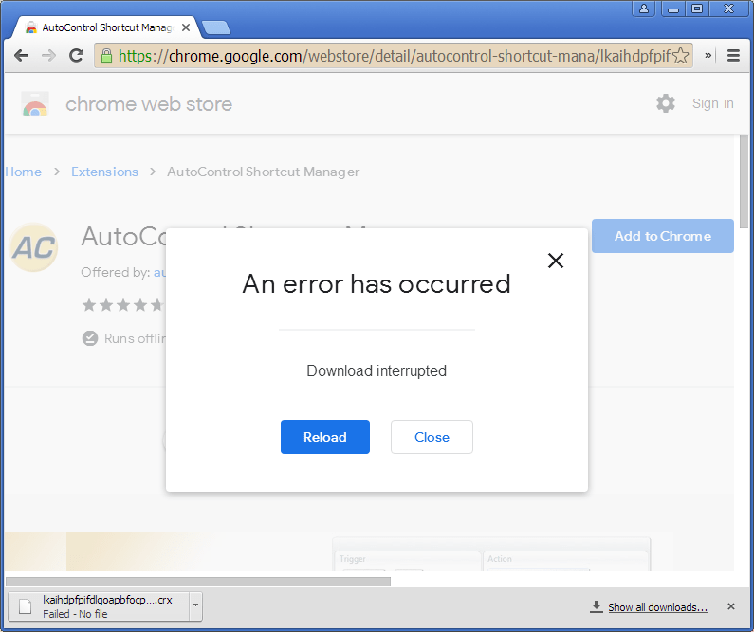The image size is (754, 632).
Task: Click the AC extension logo
Action: tap(33, 247)
